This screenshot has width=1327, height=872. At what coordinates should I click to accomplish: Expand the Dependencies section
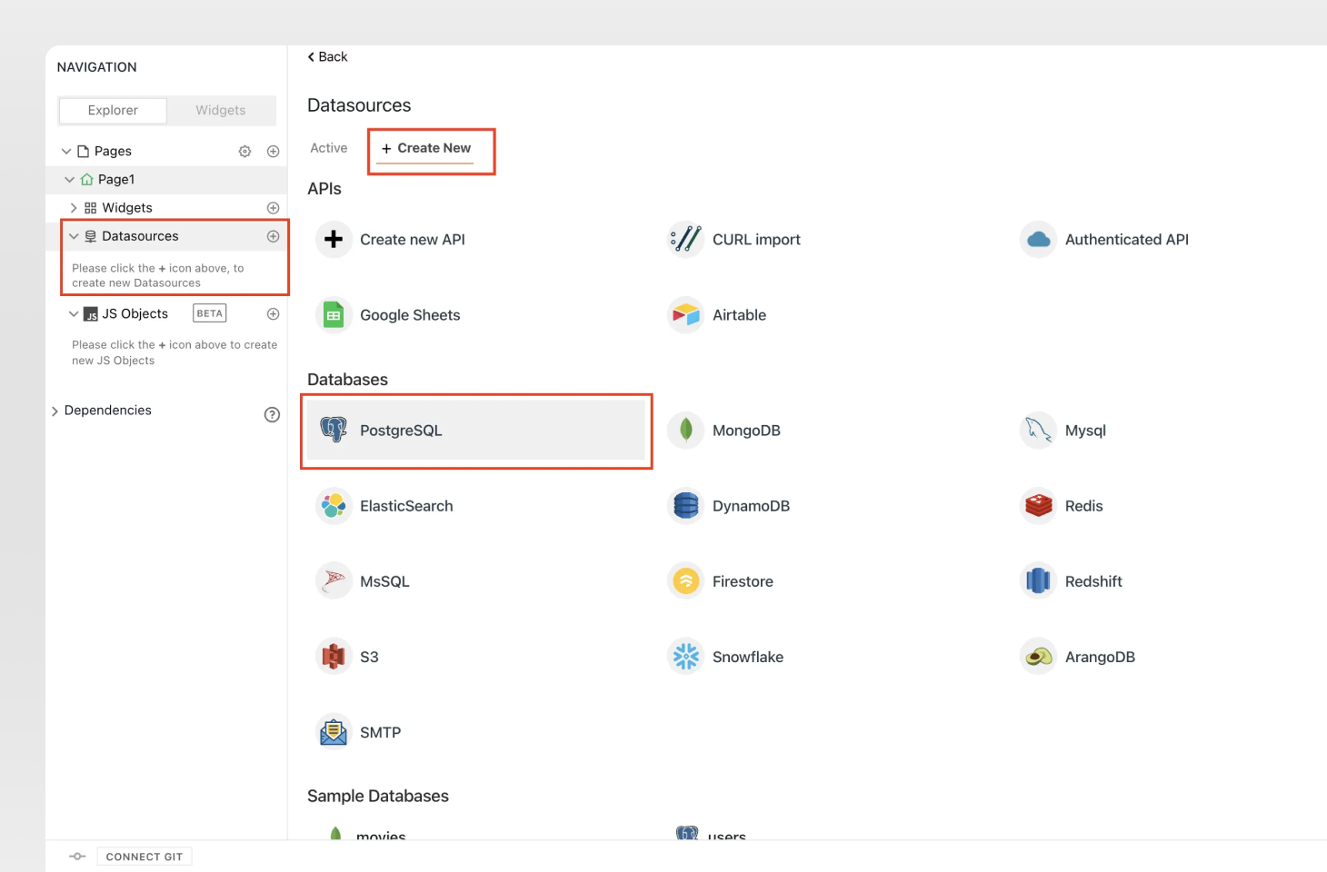pos(55,410)
